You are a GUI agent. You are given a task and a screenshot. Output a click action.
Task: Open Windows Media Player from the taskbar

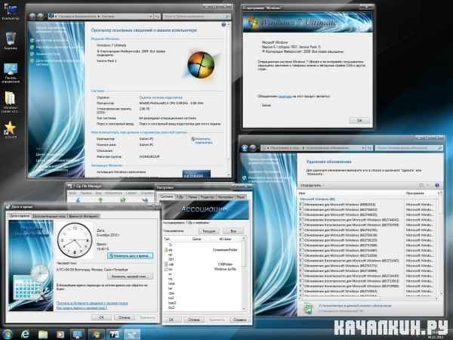coord(60,335)
